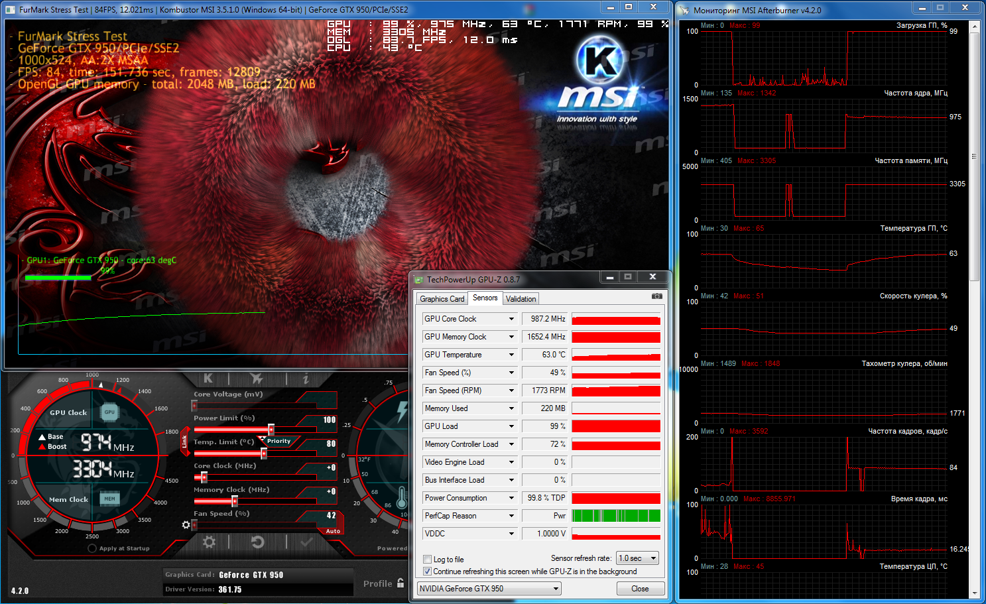The height and width of the screenshot is (604, 986).
Task: Expand the Memory Controller Load sensor dropdown
Action: [x=511, y=444]
